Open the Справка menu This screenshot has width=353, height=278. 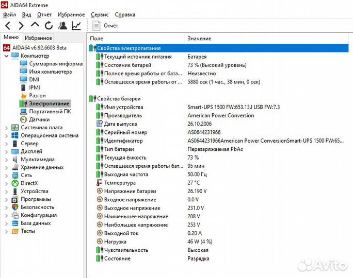[125, 14]
